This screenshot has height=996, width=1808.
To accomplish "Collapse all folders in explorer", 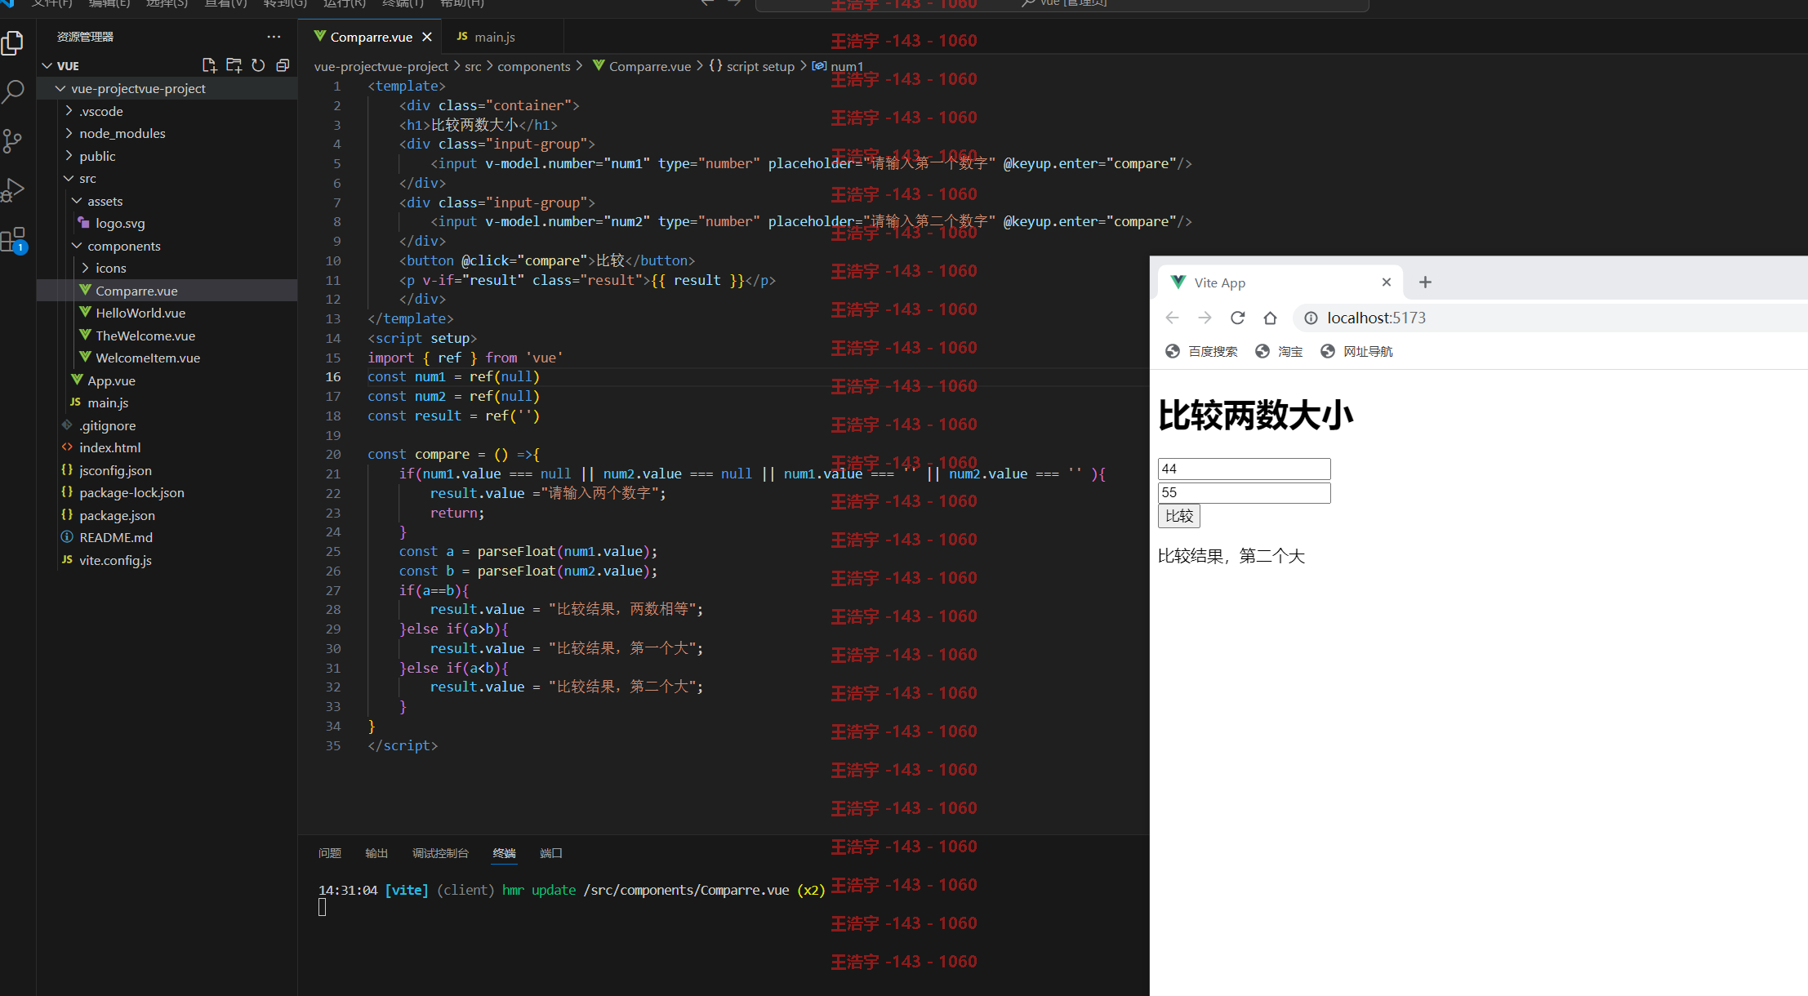I will pos(283,65).
